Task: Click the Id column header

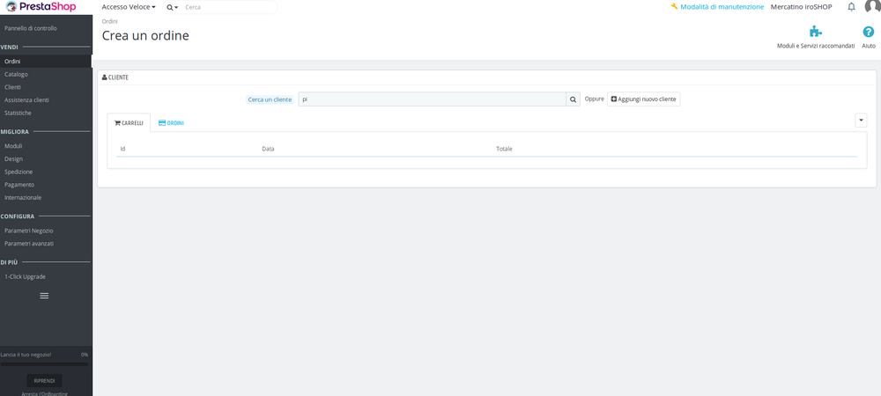Action: [x=122, y=149]
